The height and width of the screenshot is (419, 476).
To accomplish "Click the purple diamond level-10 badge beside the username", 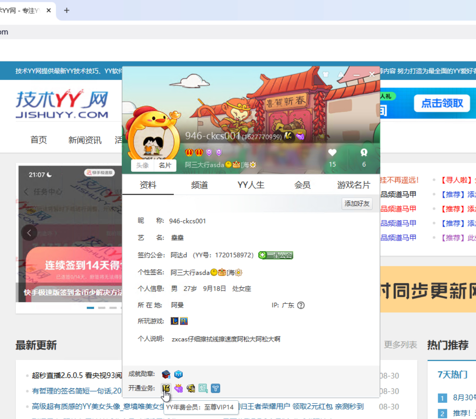I will [x=300, y=136].
